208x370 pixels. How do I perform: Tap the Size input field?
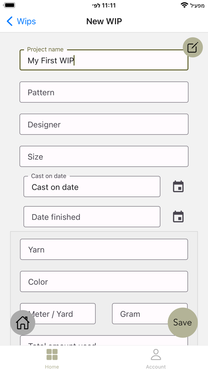(x=104, y=156)
